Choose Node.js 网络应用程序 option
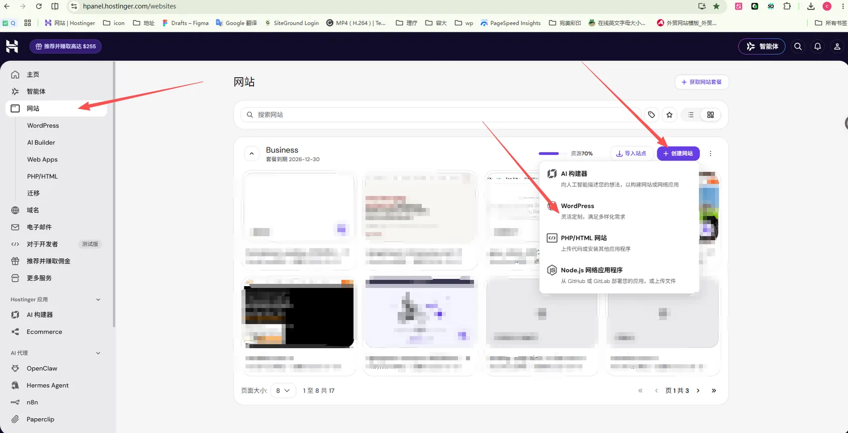Screen dimensions: 848x433 click(x=619, y=275)
